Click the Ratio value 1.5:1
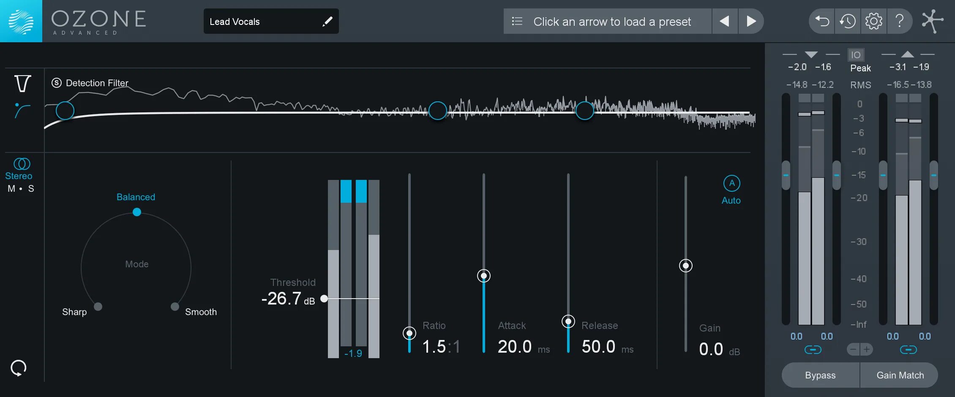The width and height of the screenshot is (955, 397). pyautogui.click(x=441, y=347)
